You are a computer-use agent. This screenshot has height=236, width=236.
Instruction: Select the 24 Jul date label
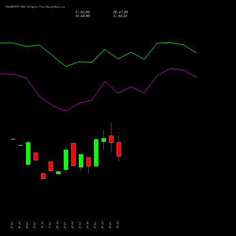point(87,225)
